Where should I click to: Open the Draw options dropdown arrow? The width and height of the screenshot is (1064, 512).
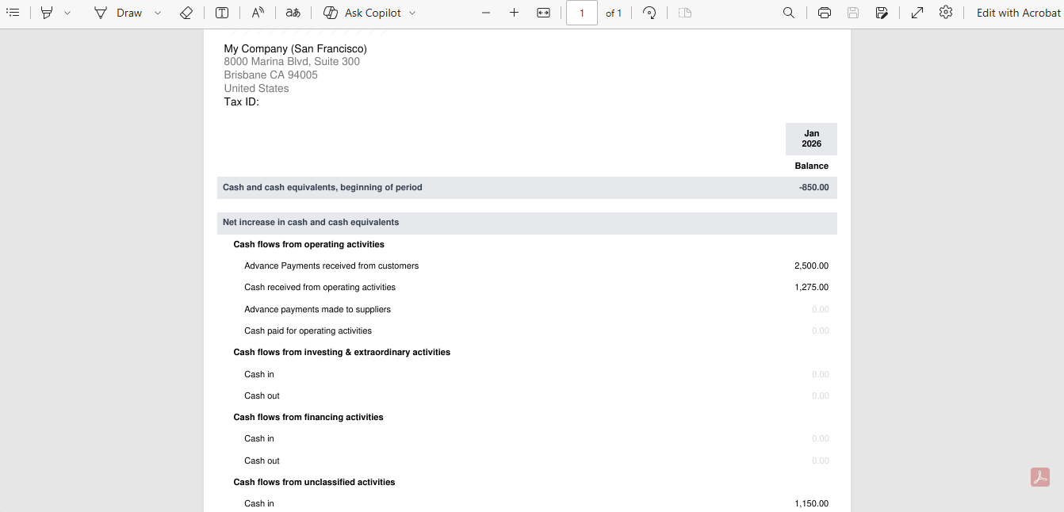[x=158, y=13]
